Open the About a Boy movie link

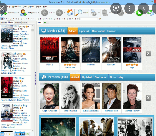[x=20, y=105]
